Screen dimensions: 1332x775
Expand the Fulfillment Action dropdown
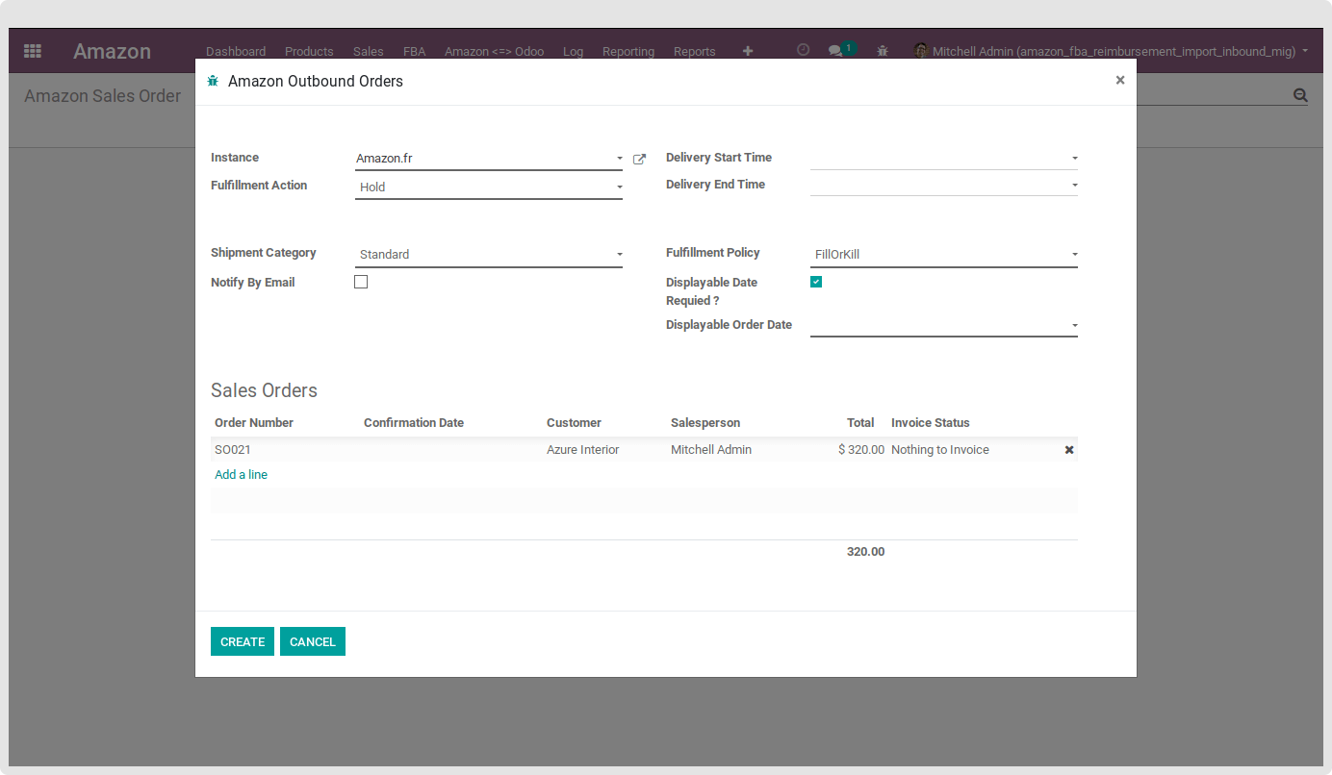point(488,187)
